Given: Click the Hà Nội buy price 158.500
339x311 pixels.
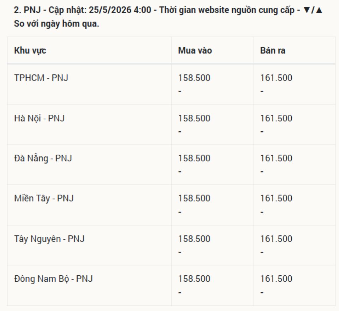Looking at the screenshot, I should coord(194,119).
